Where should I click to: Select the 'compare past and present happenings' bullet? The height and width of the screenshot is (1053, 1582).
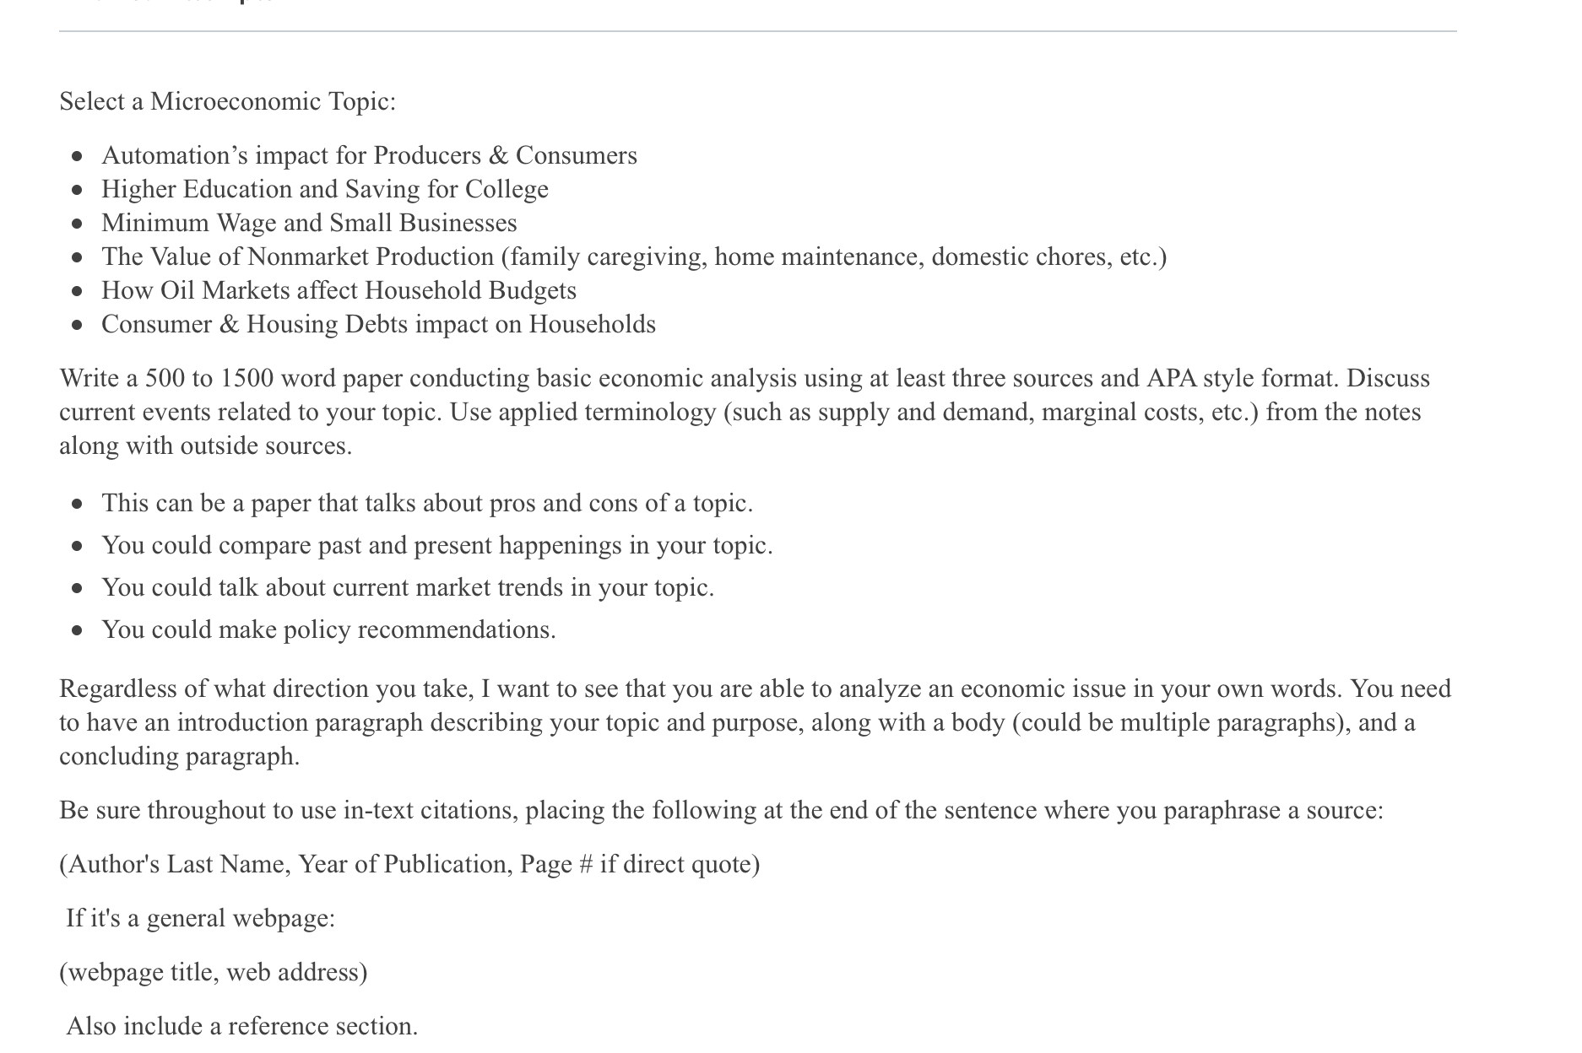point(437,546)
